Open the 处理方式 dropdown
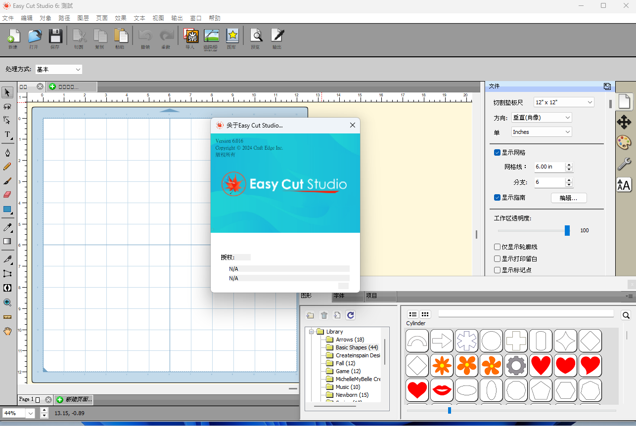The height and width of the screenshot is (426, 636). tap(58, 70)
